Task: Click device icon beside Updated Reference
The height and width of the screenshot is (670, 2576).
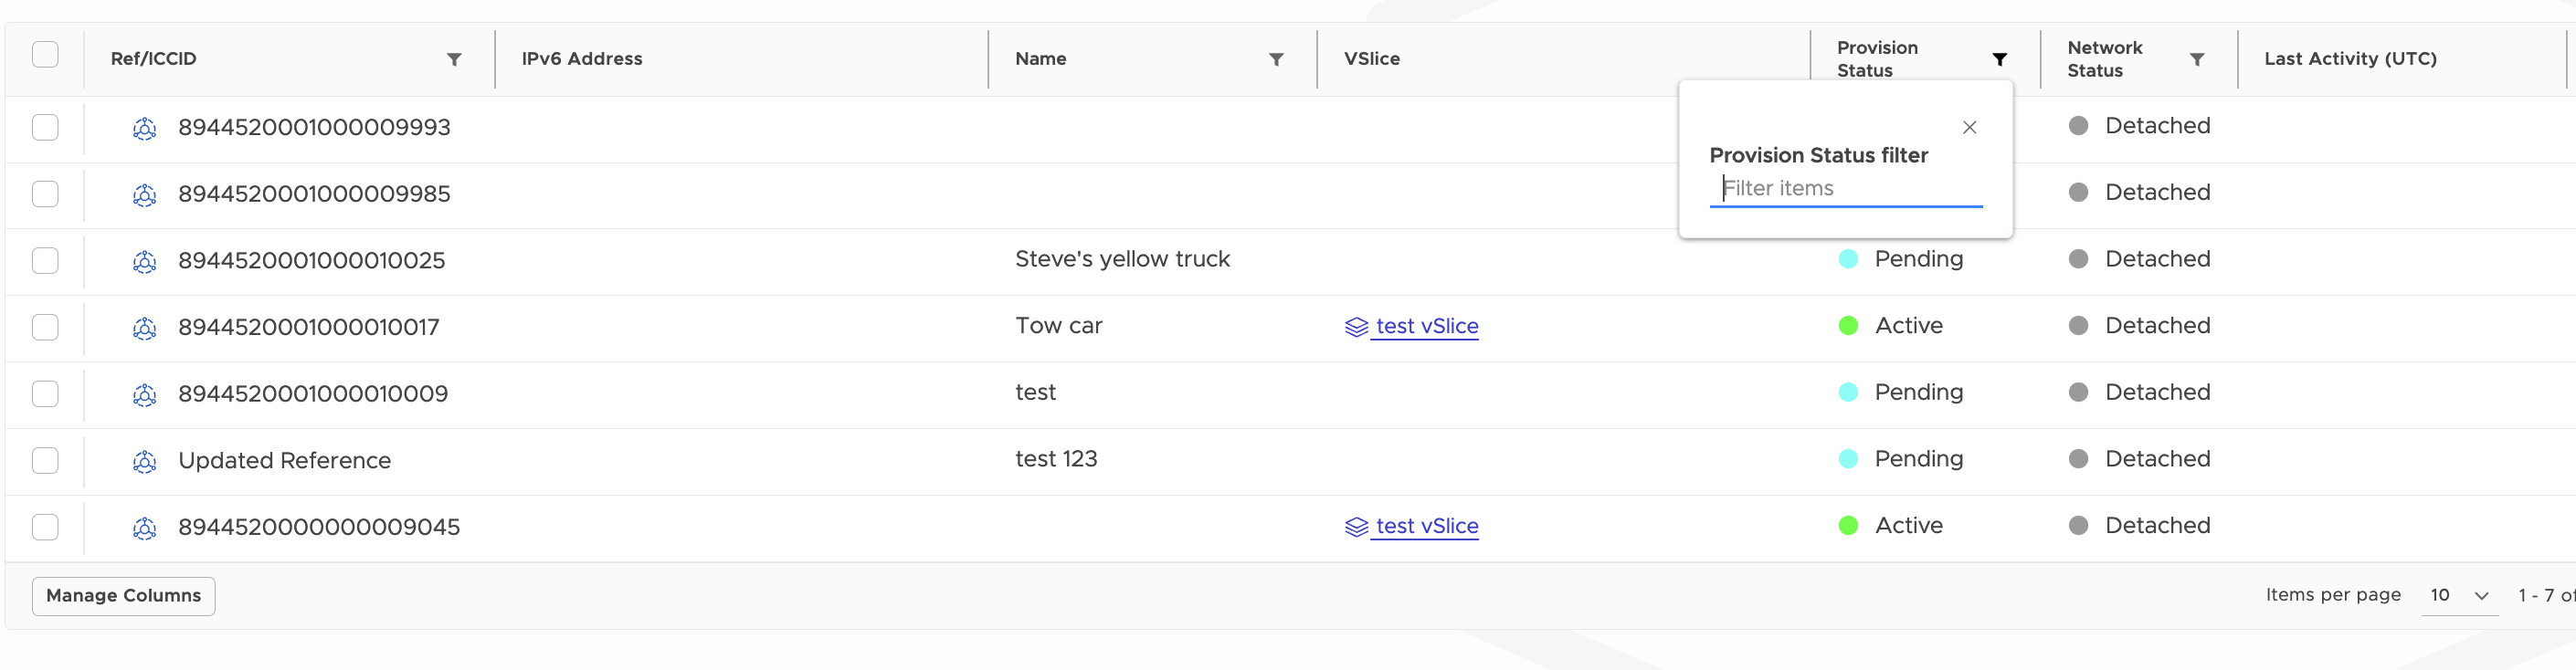Action: [145, 462]
